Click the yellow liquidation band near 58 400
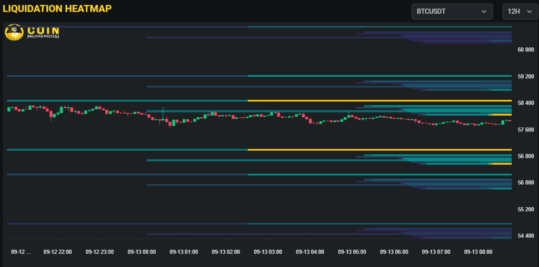Image resolution: width=539 pixels, height=267 pixels. click(379, 100)
